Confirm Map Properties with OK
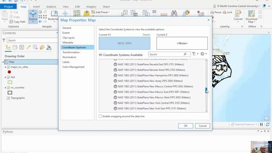The image size is (272, 153). click(186, 126)
